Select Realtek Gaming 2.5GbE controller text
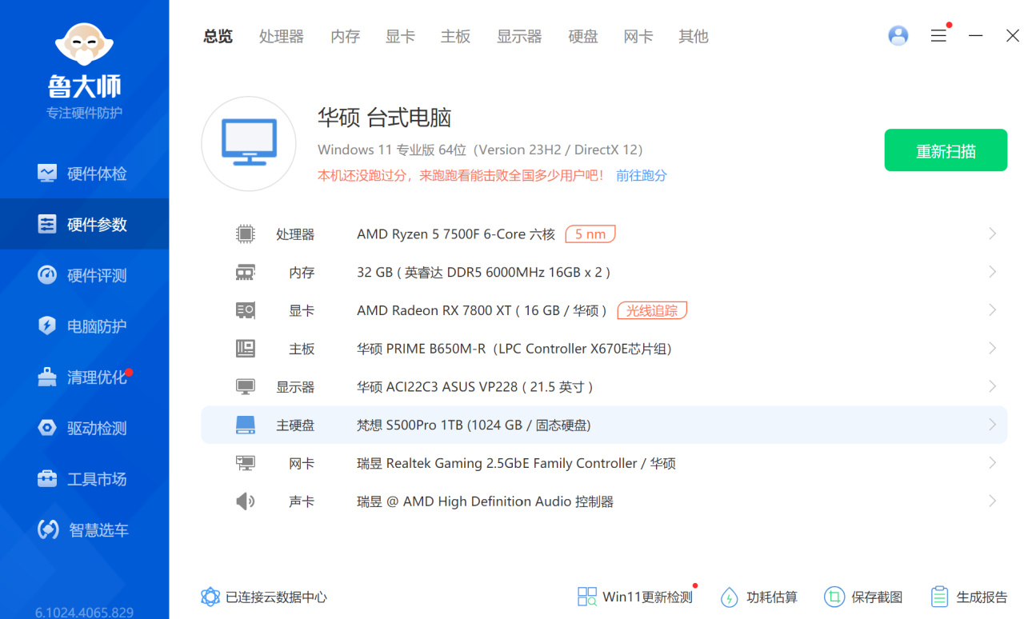Screen dimensions: 1024x619 516,464
